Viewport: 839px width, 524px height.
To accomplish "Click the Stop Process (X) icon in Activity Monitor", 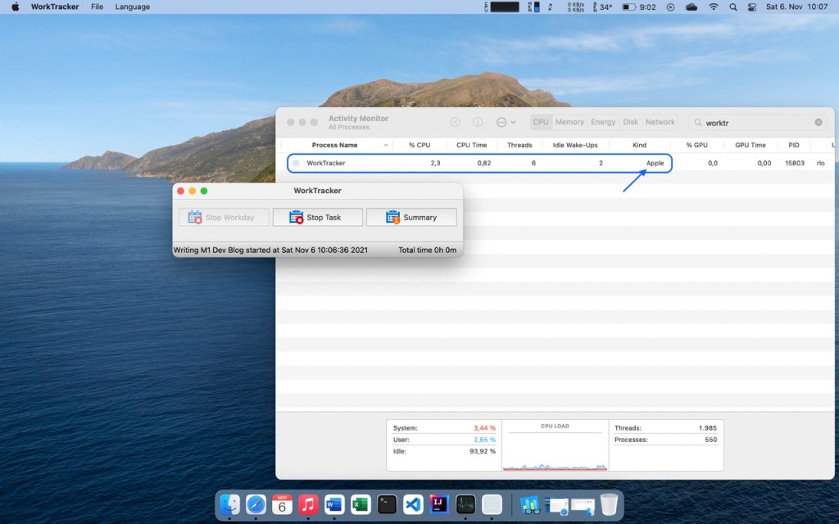I will [456, 121].
